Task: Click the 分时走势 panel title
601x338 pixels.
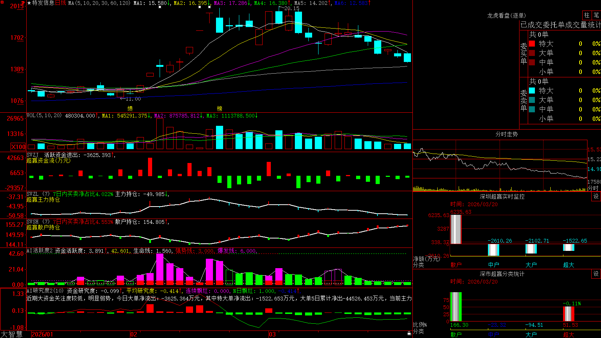Action: coord(507,134)
